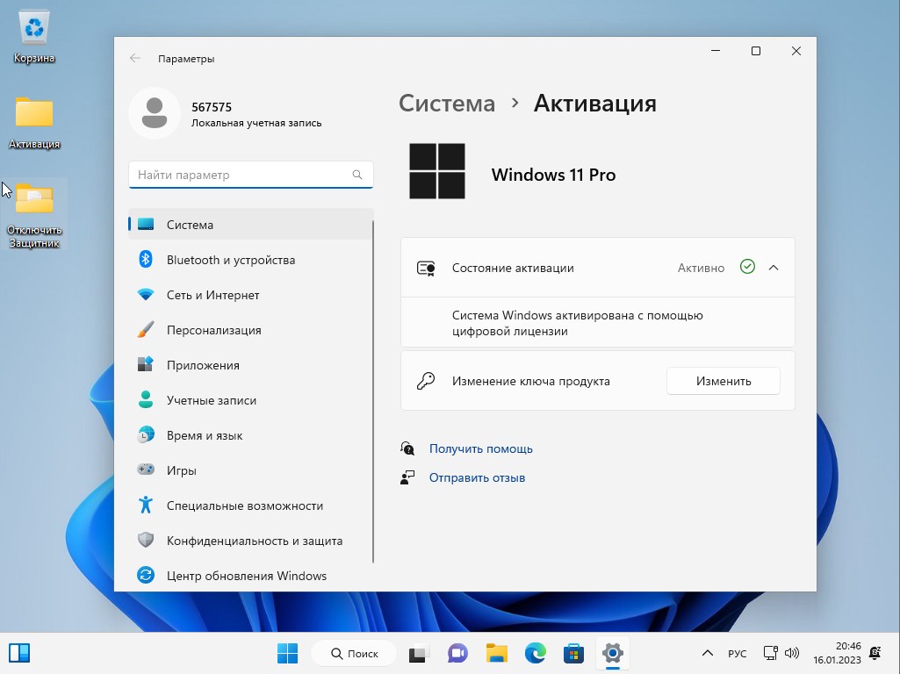The width and height of the screenshot is (900, 674).
Task: Click the globe clock icon for Время и язык
Action: point(146,434)
